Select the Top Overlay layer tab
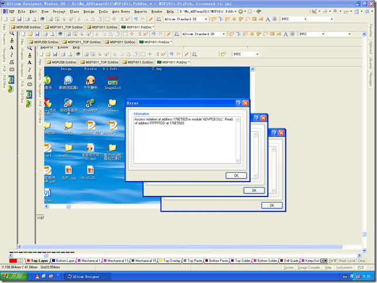Viewport: 377px width, 283px height. click(170, 261)
